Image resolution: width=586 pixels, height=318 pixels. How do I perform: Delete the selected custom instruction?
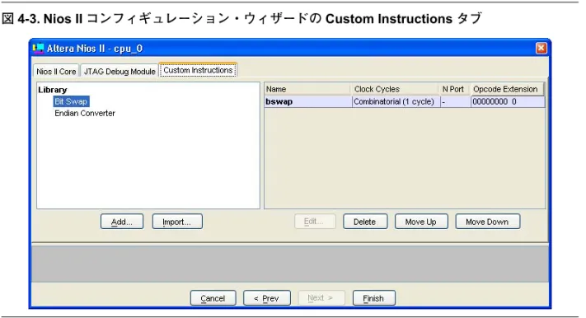(365, 222)
